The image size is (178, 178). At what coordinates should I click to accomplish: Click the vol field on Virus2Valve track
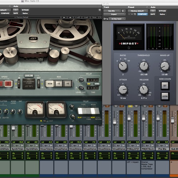[x=61, y=142]
